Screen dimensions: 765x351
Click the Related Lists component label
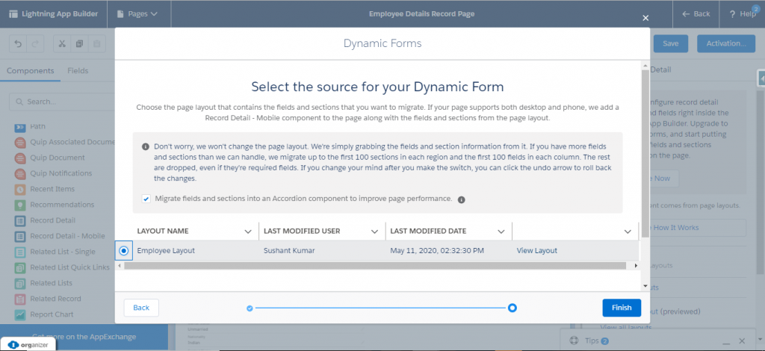[52, 283]
